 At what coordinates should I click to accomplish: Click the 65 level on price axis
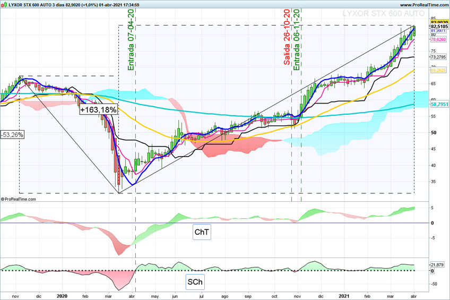434,84
